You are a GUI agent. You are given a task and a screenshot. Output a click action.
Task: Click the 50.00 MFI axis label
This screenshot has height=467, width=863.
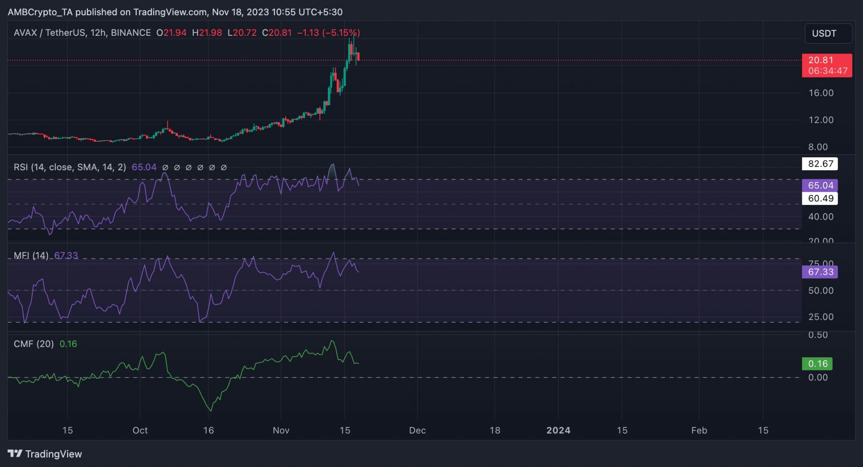click(821, 290)
